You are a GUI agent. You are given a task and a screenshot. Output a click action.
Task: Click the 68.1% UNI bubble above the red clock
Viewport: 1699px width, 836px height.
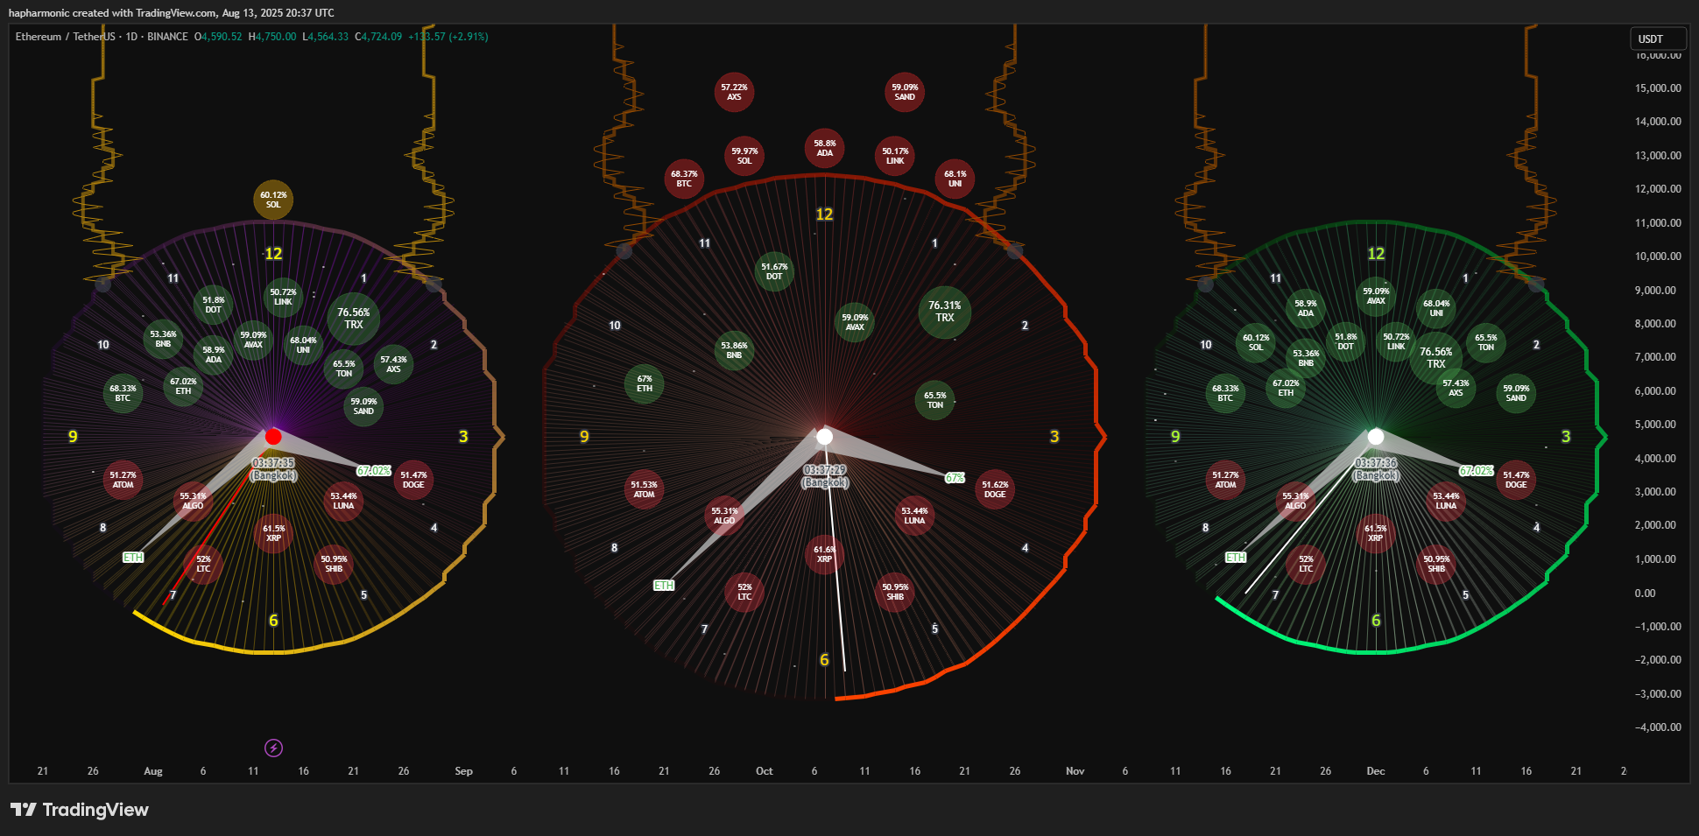(955, 179)
